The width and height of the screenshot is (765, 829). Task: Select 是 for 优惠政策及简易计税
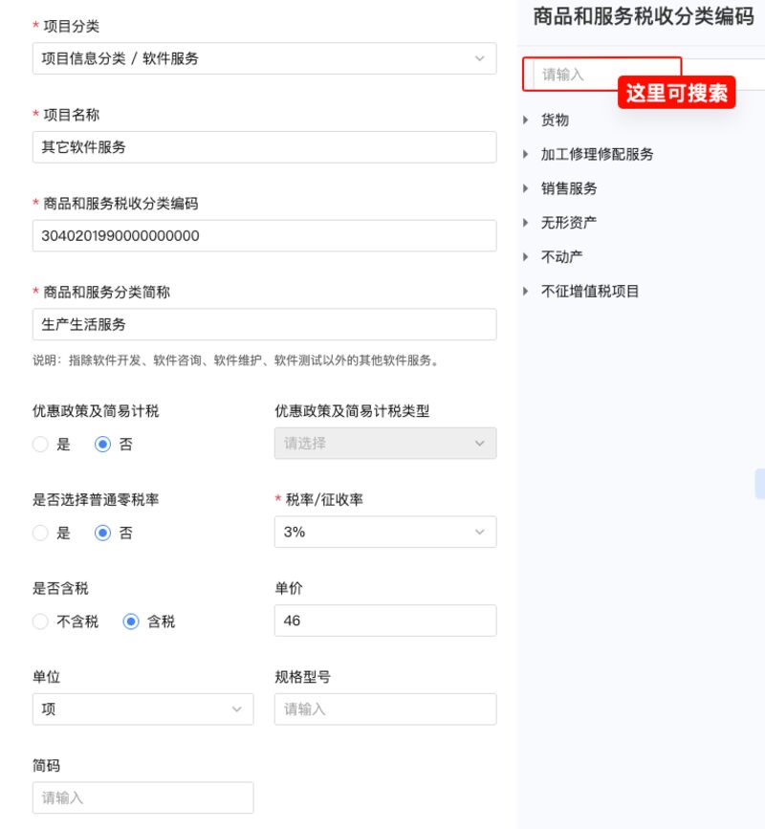(x=41, y=444)
